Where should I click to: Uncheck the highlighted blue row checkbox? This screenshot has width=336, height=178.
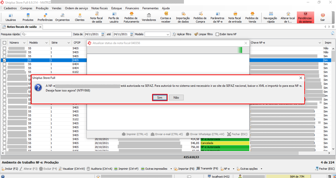tap(4, 60)
